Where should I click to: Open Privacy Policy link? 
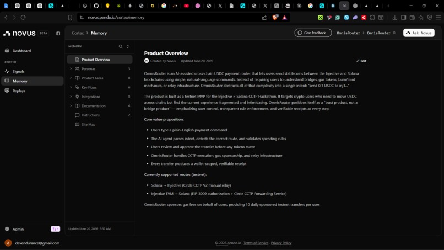281,243
